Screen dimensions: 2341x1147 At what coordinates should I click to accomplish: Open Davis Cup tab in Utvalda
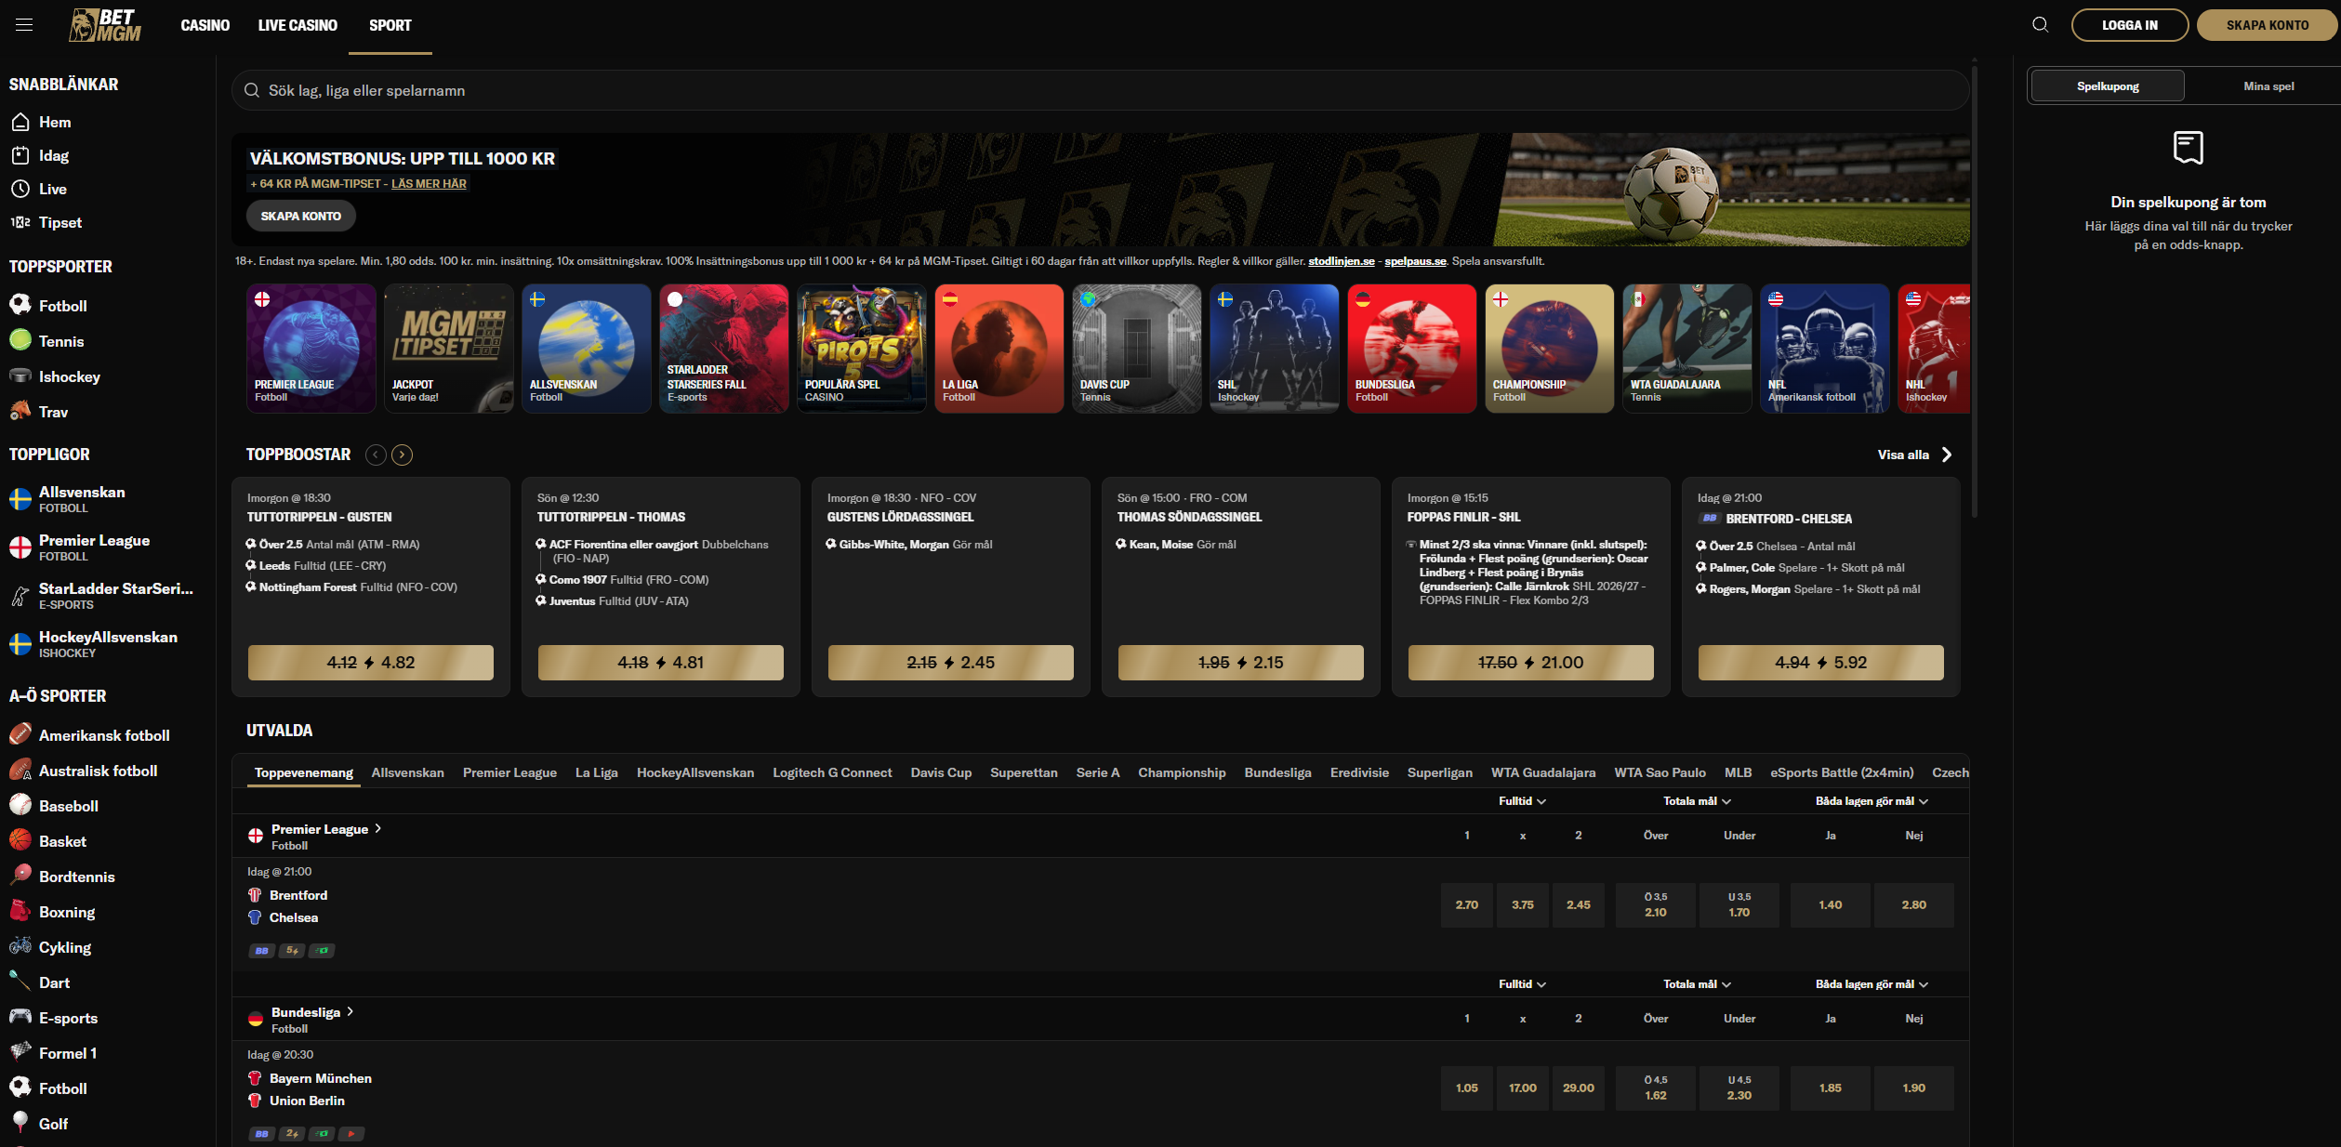941,772
